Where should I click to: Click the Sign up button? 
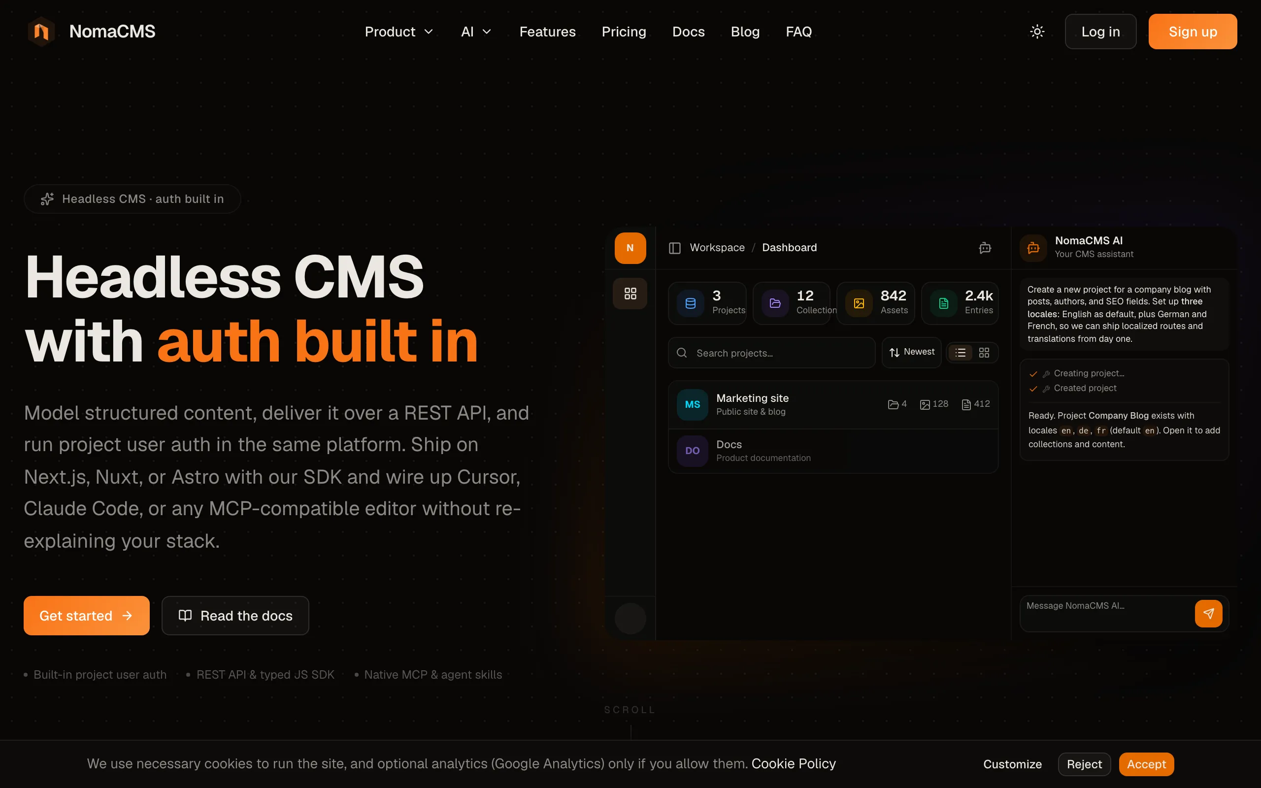tap(1192, 31)
